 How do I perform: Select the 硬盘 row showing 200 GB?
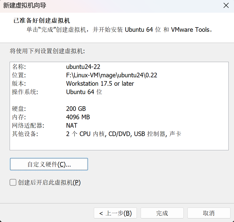pos(76,109)
